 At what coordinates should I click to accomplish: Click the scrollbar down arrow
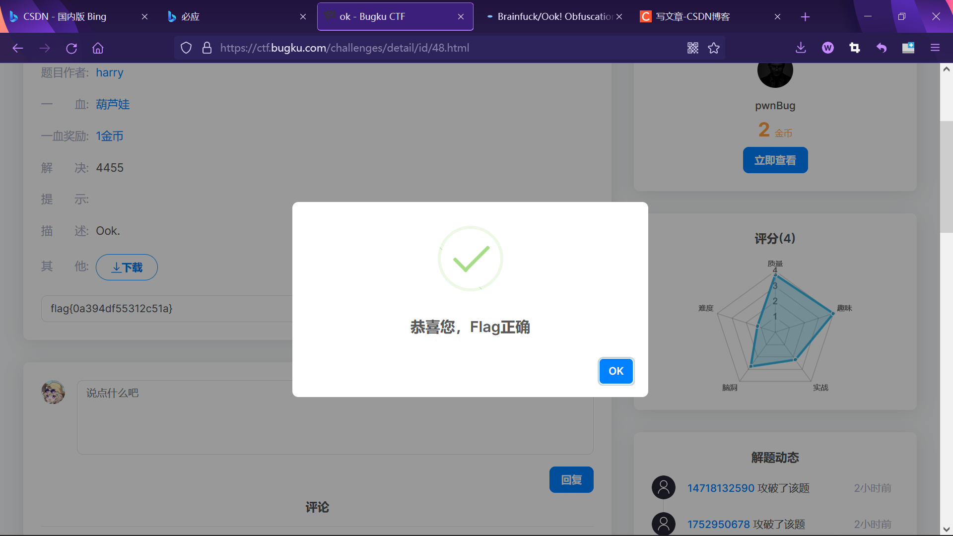(x=946, y=530)
